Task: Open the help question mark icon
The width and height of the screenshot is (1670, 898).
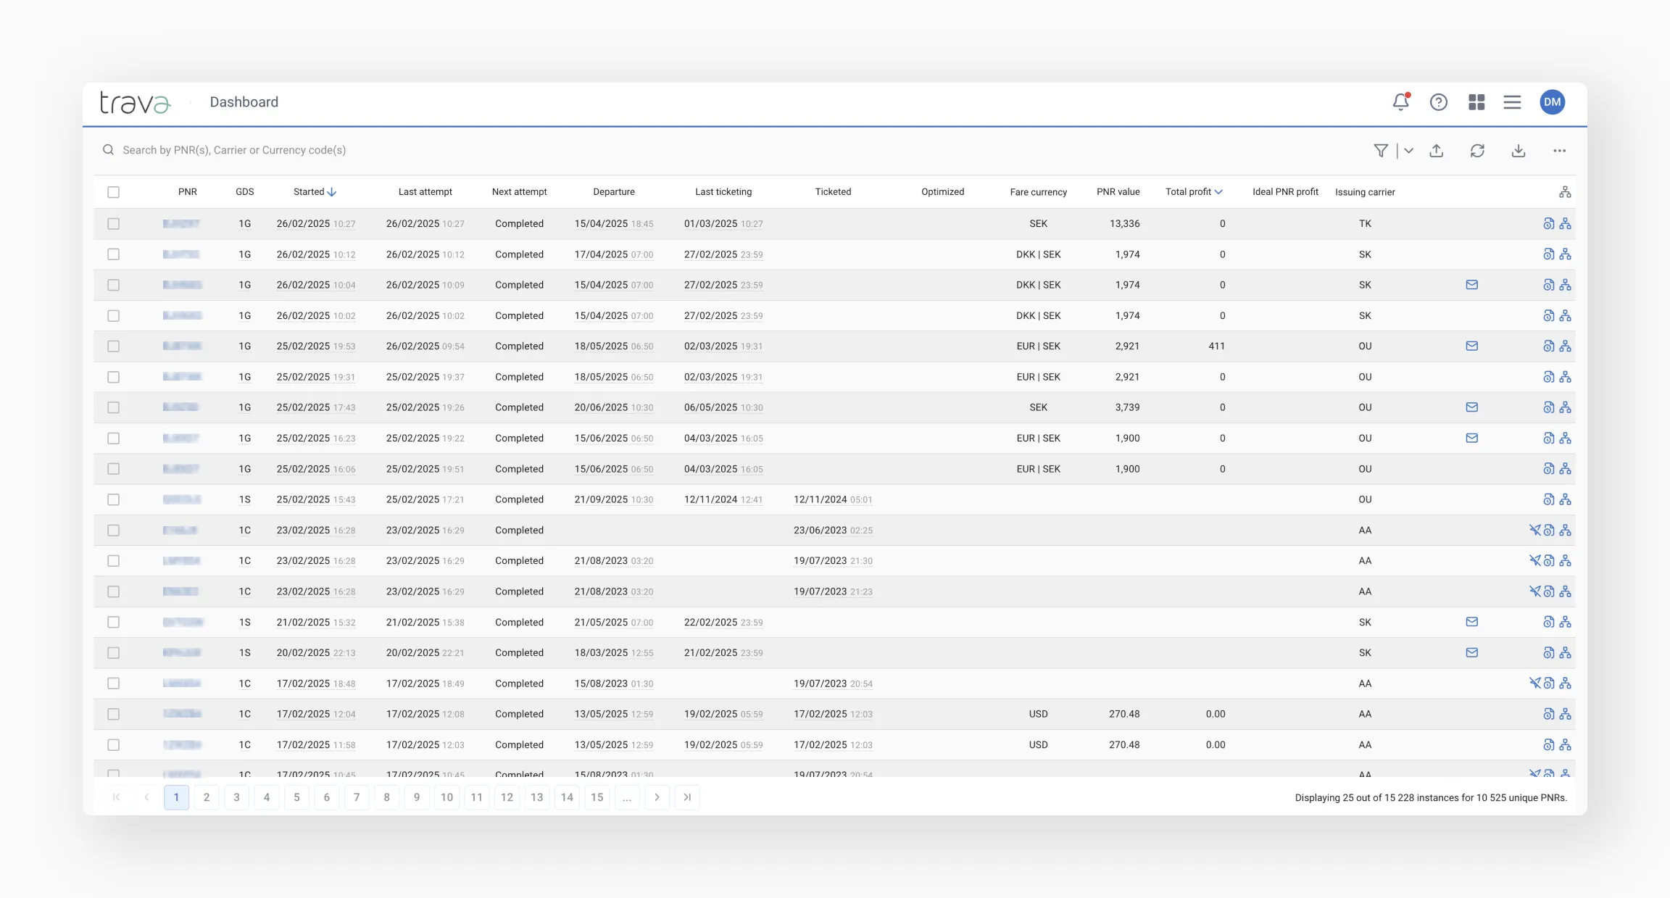Action: click(x=1439, y=102)
